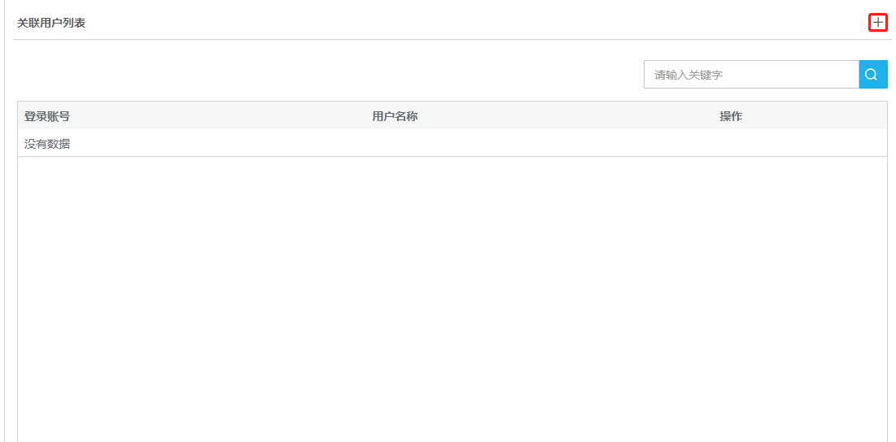Screen dimensions: 896x442
Task: Click the vertical divider at left edge
Action: [x=4, y=221]
